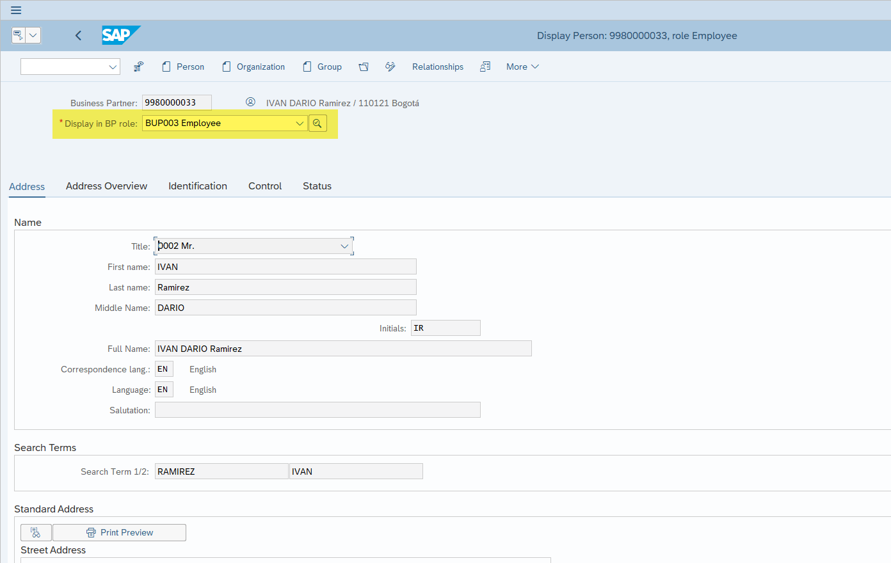The height and width of the screenshot is (563, 891).
Task: Expand the More menu
Action: (x=522, y=66)
